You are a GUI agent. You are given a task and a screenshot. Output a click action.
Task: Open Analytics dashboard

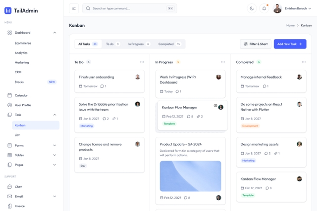coord(21,53)
